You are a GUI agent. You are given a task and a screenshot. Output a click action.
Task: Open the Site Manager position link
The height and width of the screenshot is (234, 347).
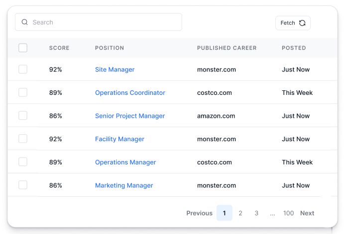click(115, 70)
